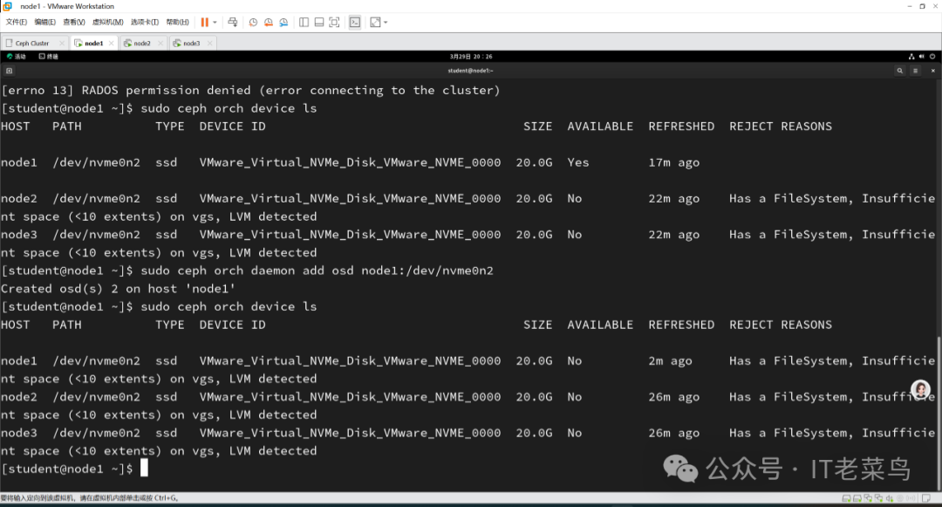Open the GNOME 活动 activities overview

[17, 57]
